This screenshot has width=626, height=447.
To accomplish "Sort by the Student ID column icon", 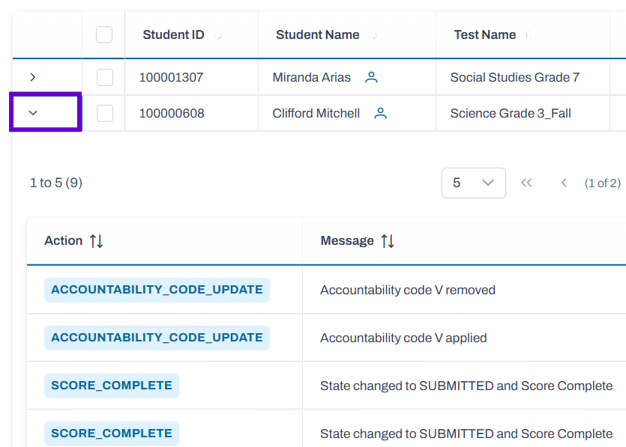I will [x=218, y=35].
